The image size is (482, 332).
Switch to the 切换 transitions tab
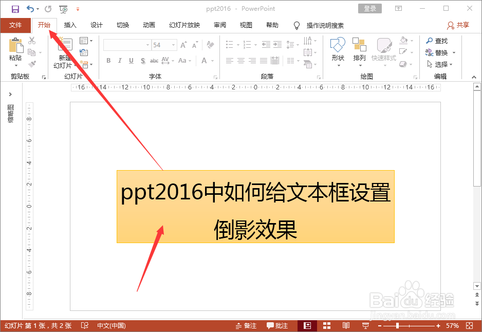123,25
